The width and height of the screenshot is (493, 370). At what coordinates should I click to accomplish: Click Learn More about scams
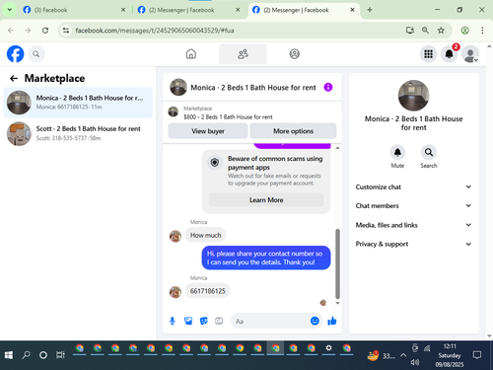266,200
